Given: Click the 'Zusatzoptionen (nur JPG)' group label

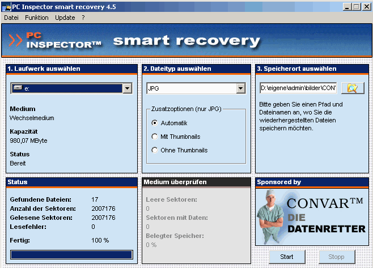Looking at the screenshot, I should coord(186,109).
